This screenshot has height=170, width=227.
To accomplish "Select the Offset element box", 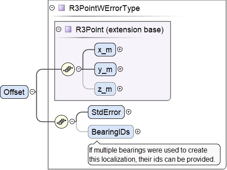I will click(14, 92).
